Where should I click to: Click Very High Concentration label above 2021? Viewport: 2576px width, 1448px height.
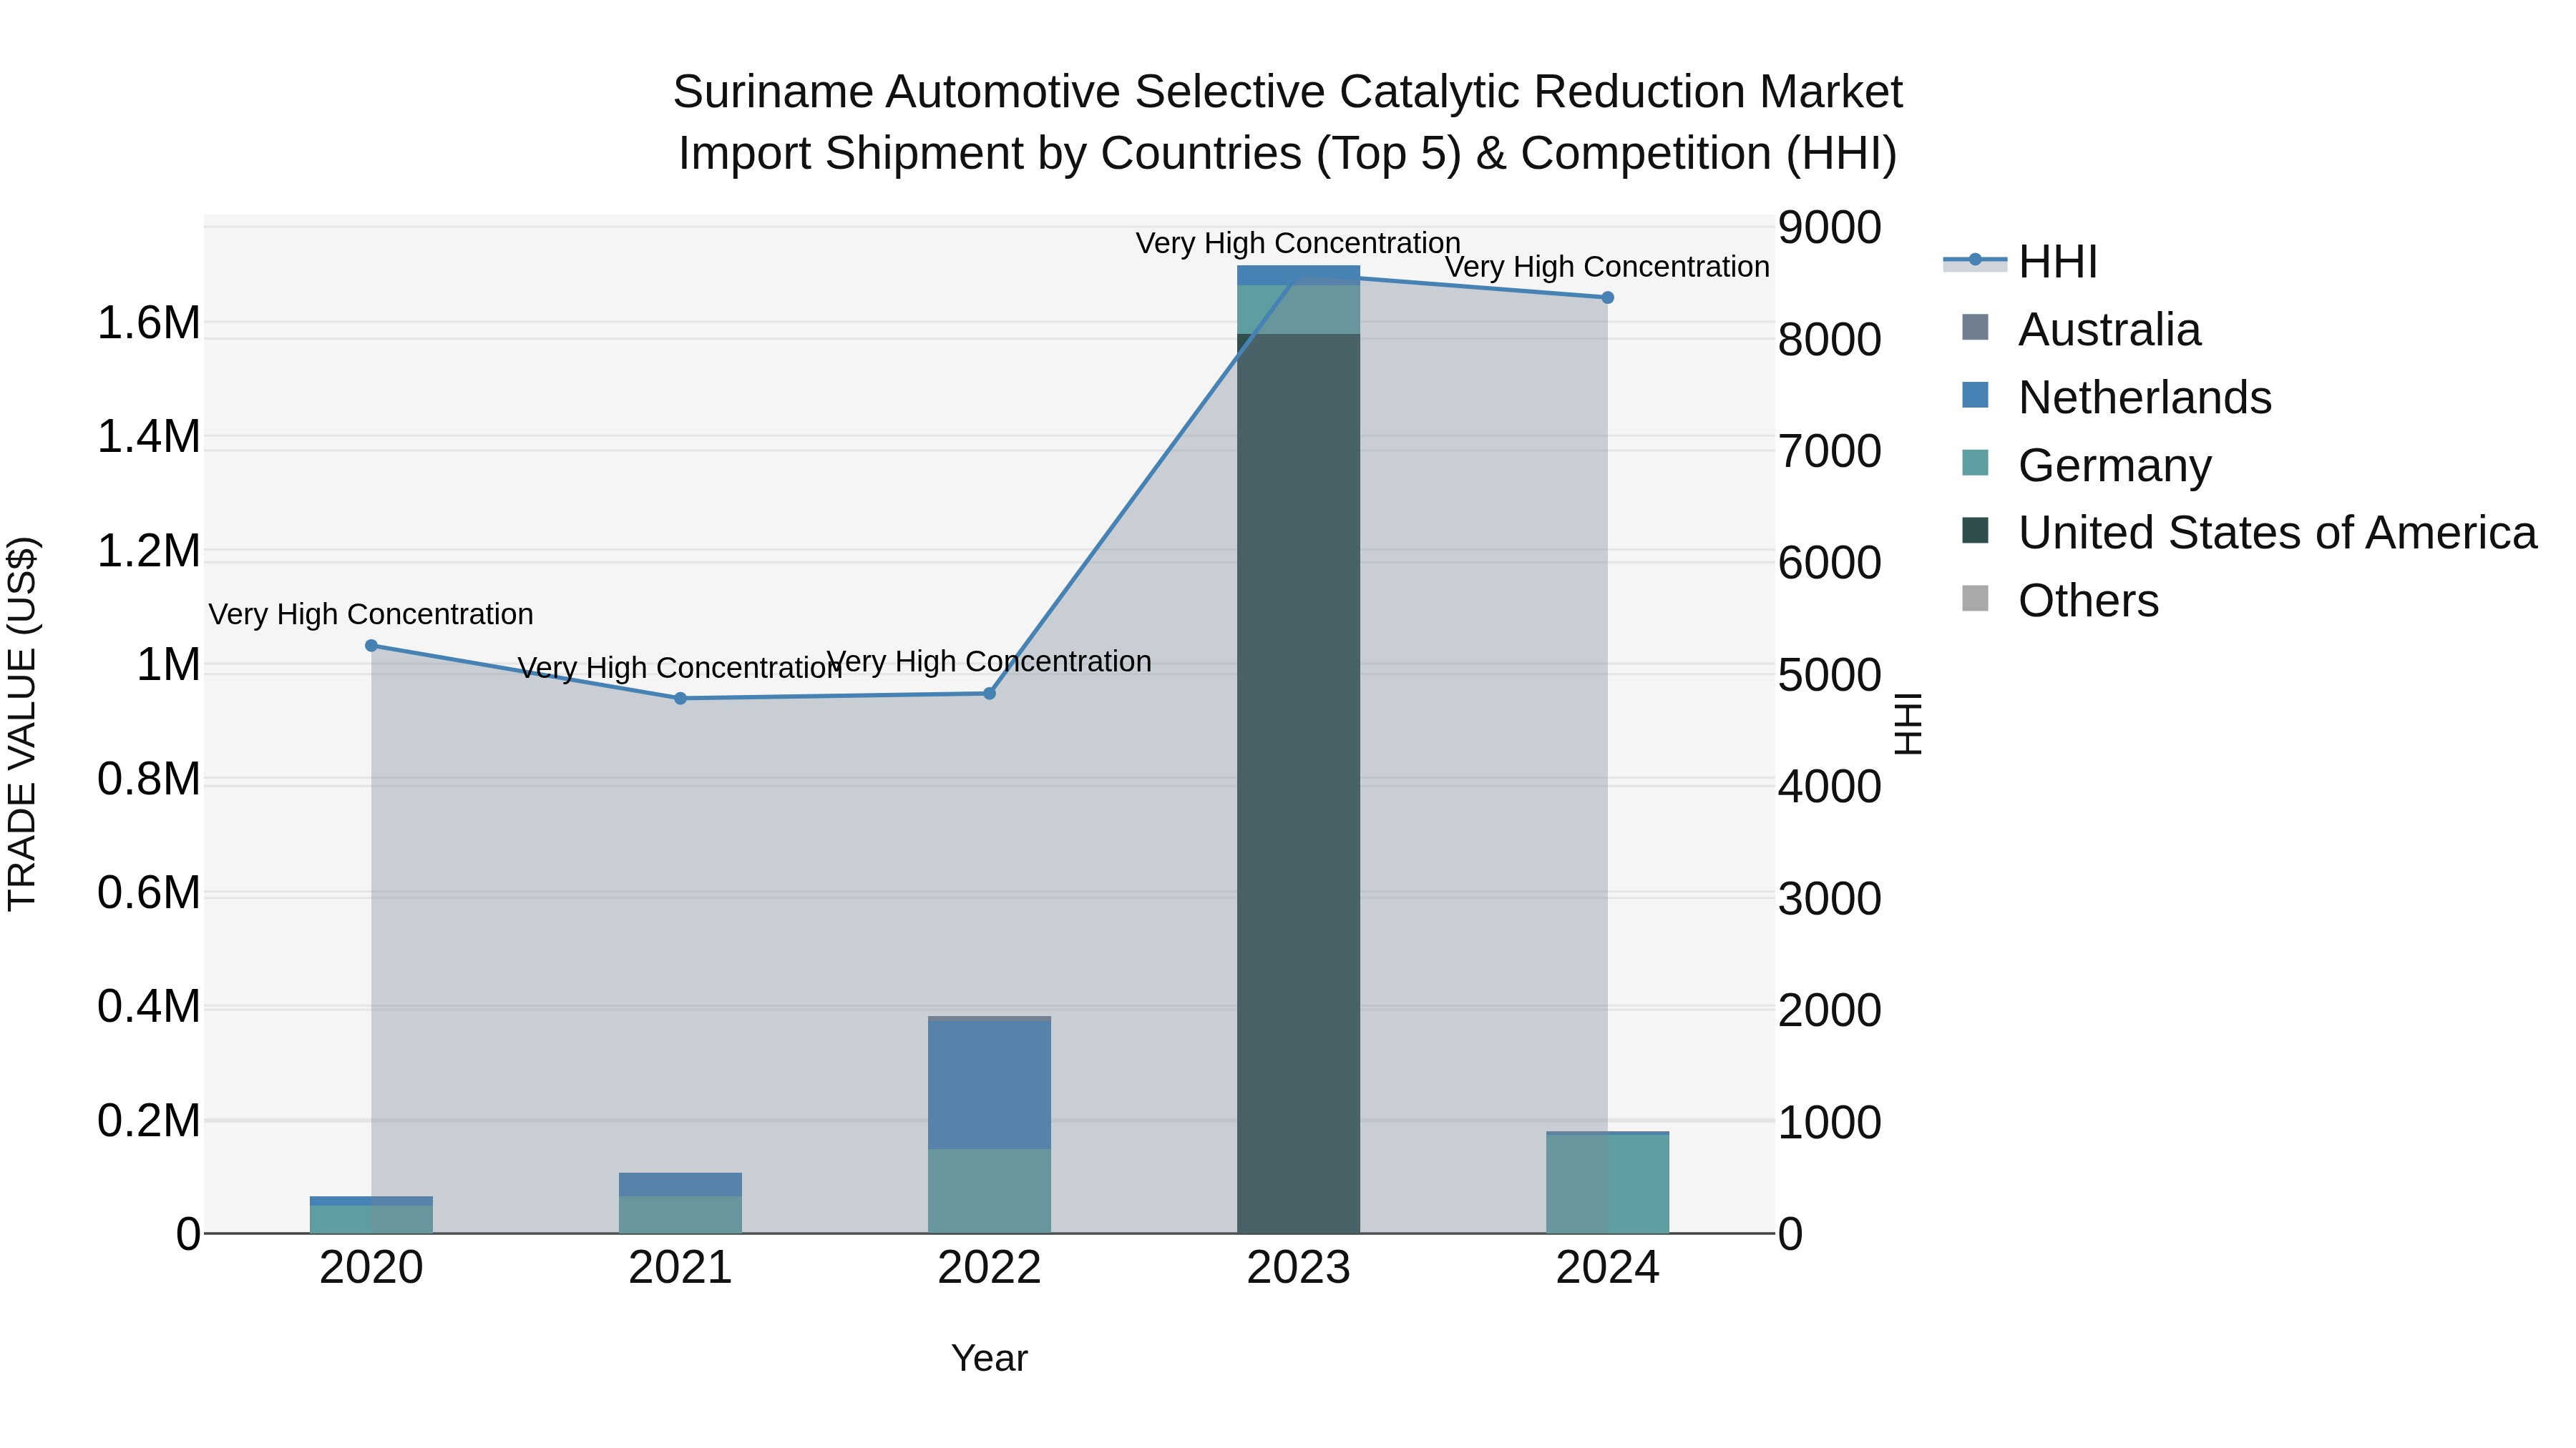(x=680, y=668)
